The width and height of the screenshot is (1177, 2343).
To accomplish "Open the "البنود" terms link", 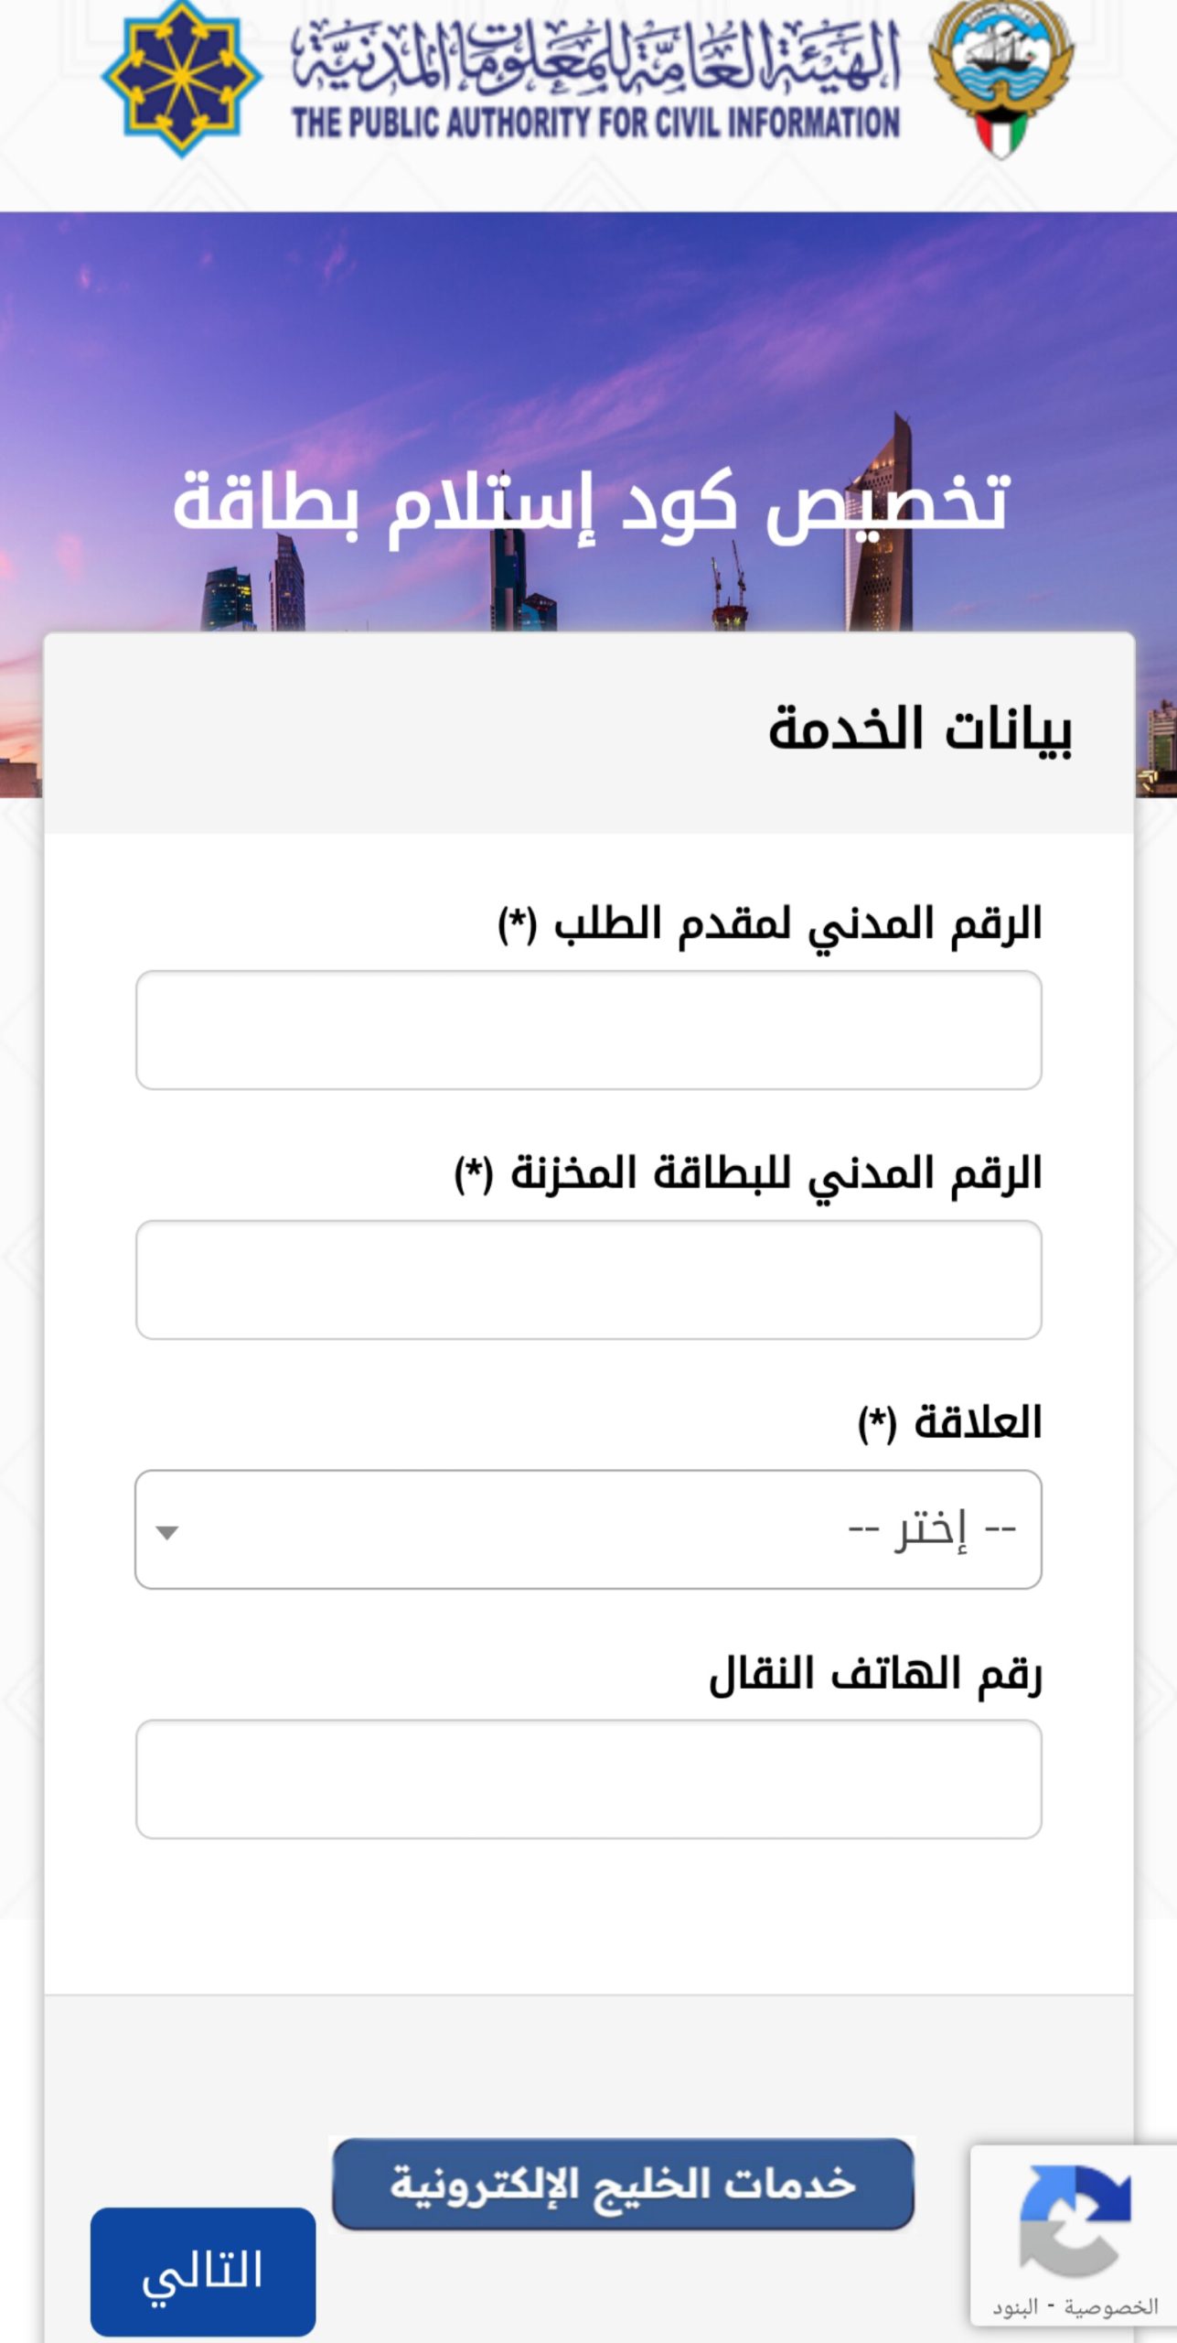I will tap(1015, 2307).
